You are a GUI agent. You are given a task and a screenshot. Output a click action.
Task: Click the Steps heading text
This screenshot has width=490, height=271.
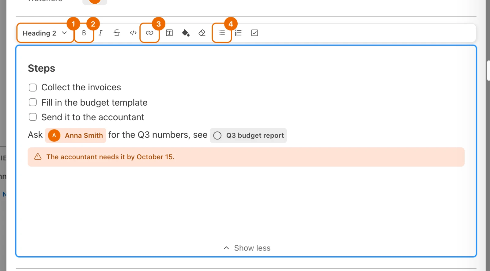tap(41, 68)
